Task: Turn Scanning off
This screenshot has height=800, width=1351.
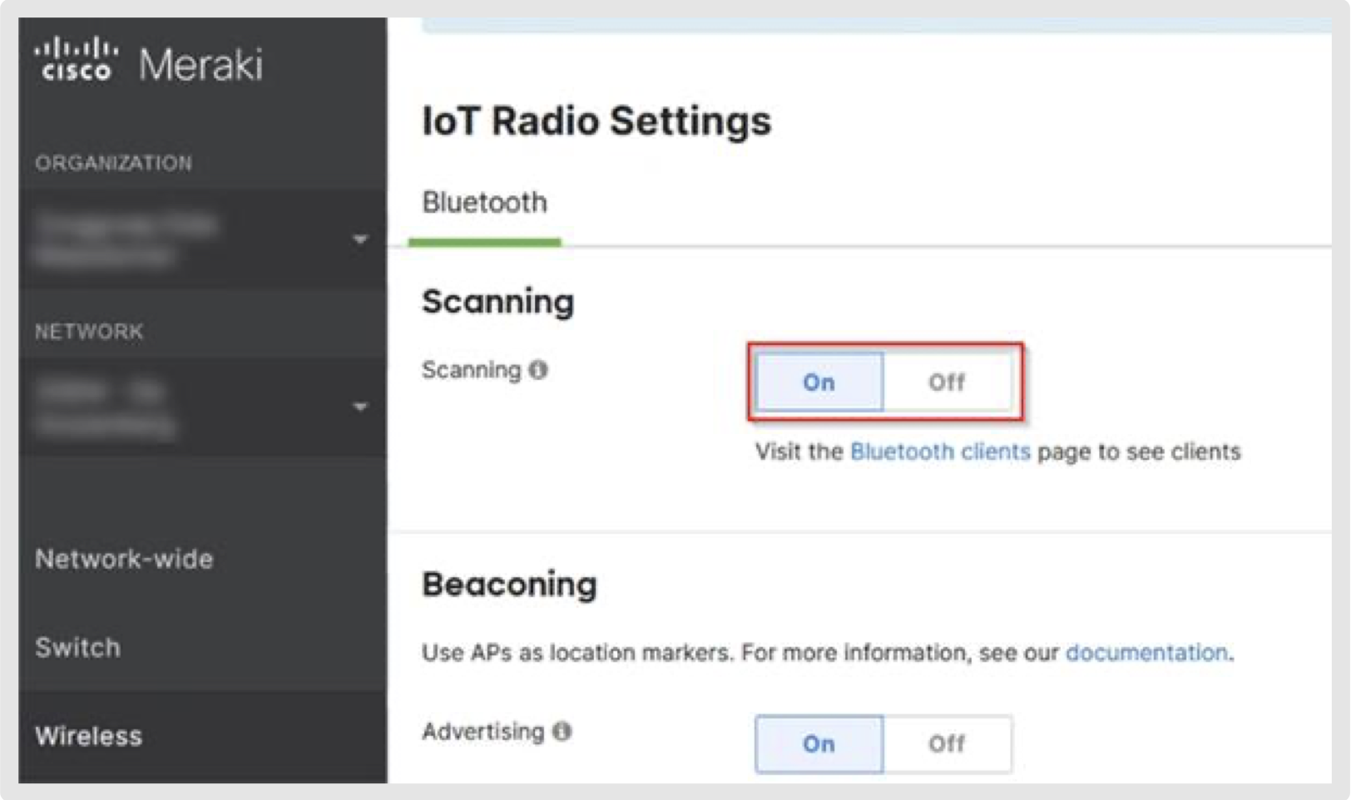Action: pyautogui.click(x=947, y=383)
